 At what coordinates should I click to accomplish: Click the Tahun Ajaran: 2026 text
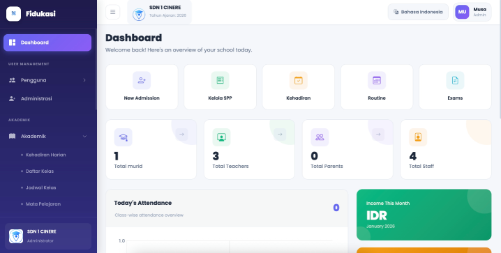167,15
